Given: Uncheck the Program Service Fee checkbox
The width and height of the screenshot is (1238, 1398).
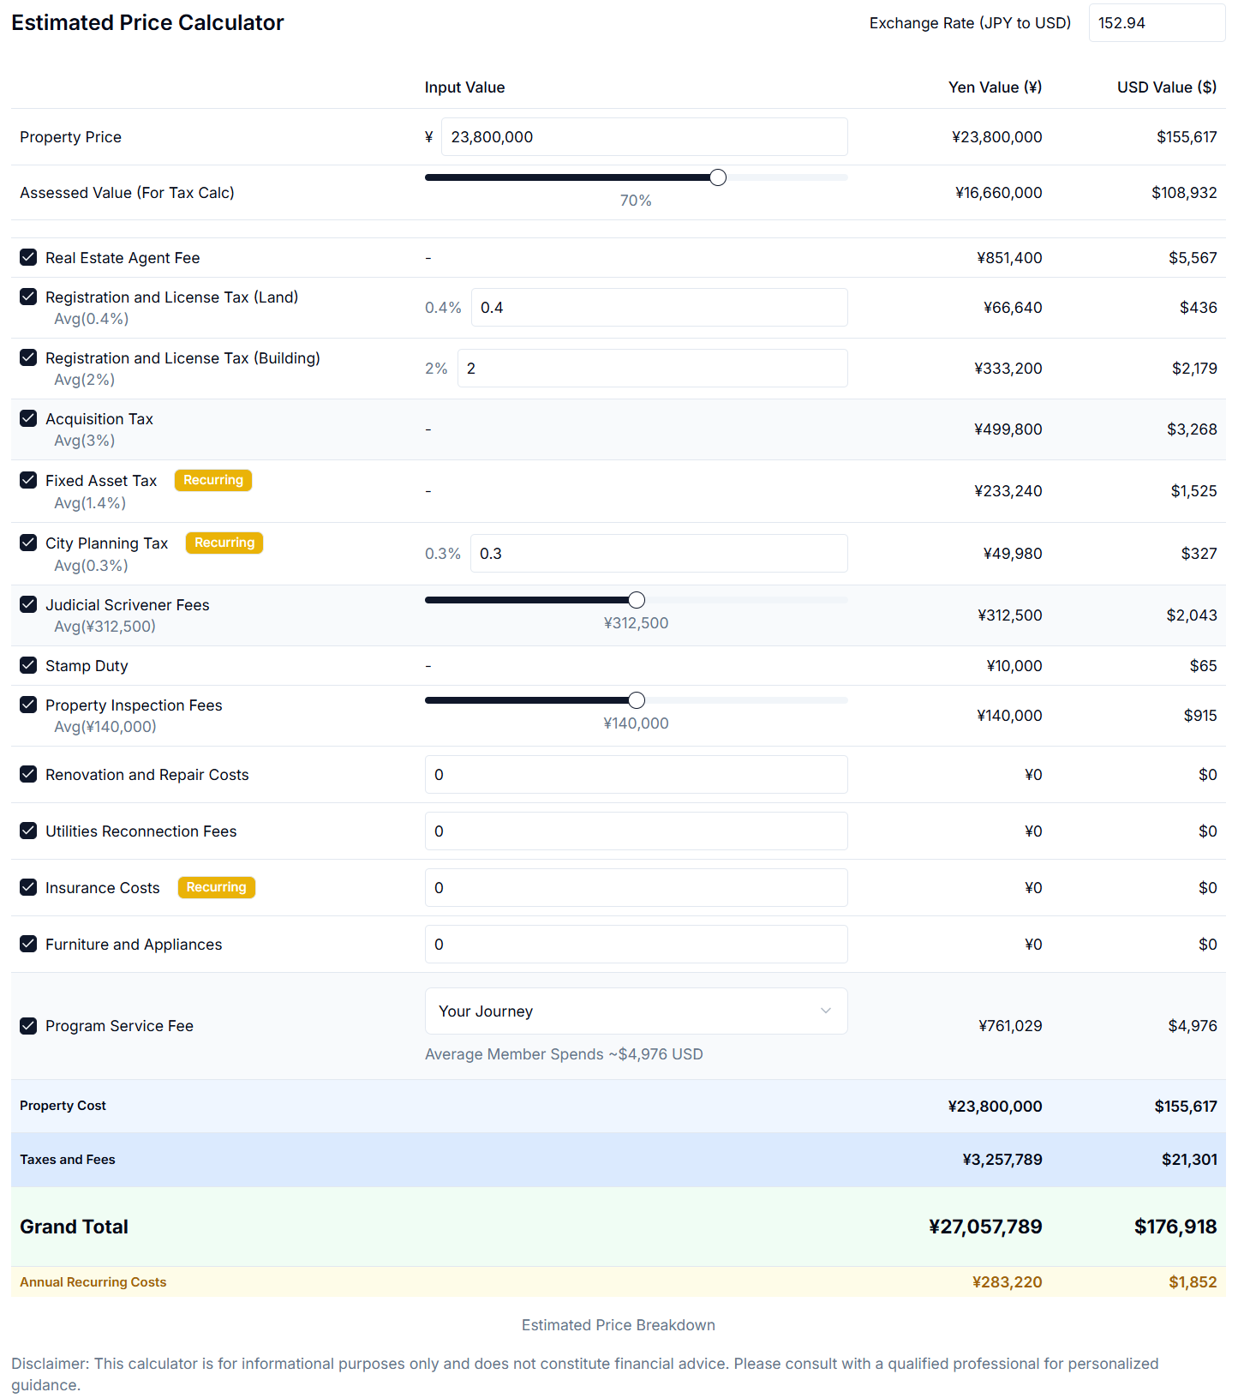Looking at the screenshot, I should [28, 1026].
